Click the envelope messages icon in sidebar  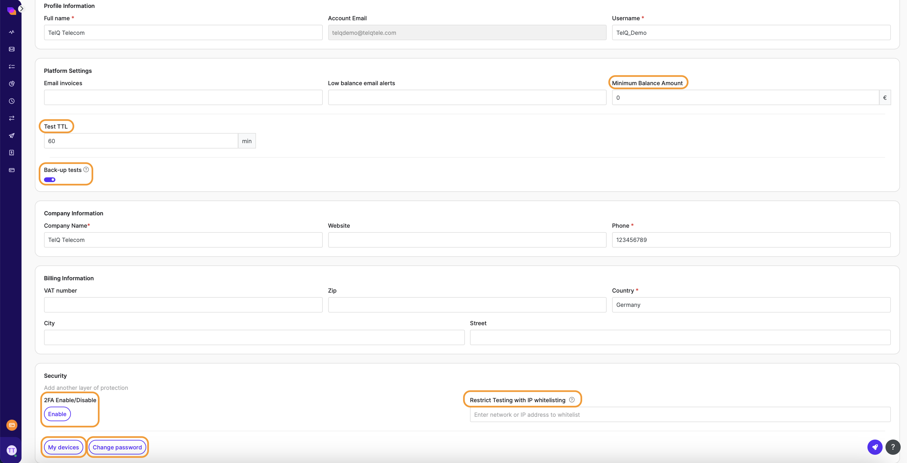12,49
